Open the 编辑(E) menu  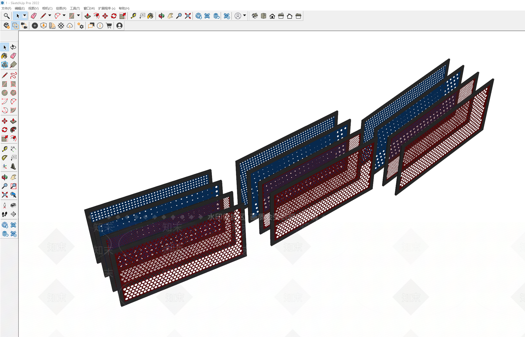[x=20, y=8]
